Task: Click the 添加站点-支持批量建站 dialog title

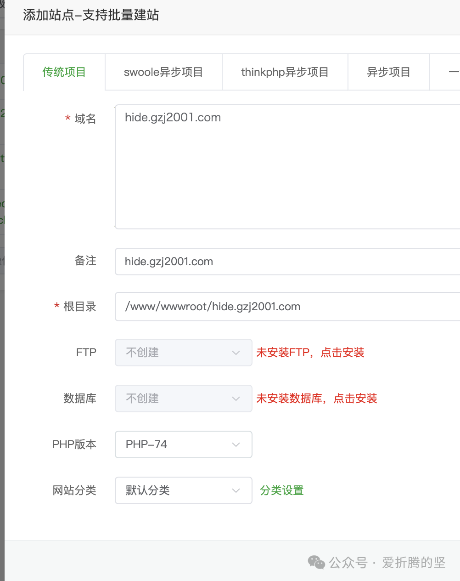Action: pos(91,15)
